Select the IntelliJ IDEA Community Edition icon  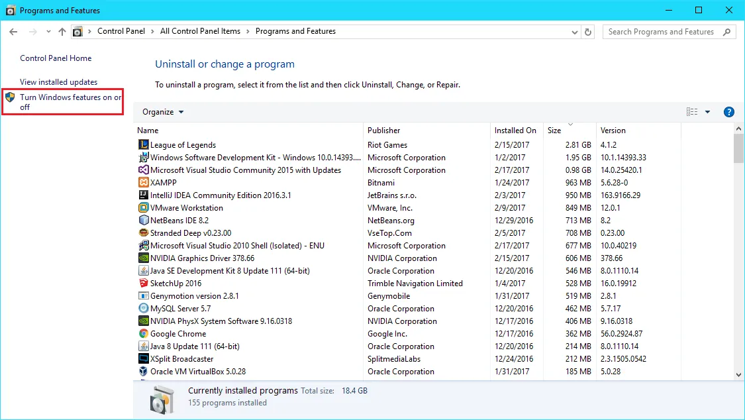point(145,195)
